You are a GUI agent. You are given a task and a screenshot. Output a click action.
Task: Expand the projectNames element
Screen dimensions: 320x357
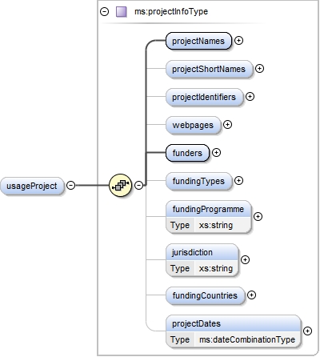(238, 41)
